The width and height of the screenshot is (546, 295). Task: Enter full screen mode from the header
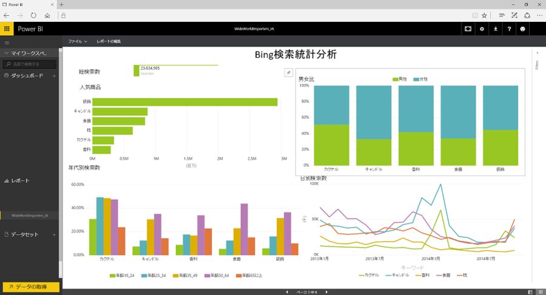tap(468, 29)
